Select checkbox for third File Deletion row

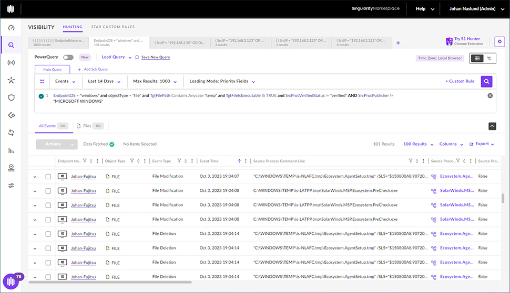coord(48,263)
